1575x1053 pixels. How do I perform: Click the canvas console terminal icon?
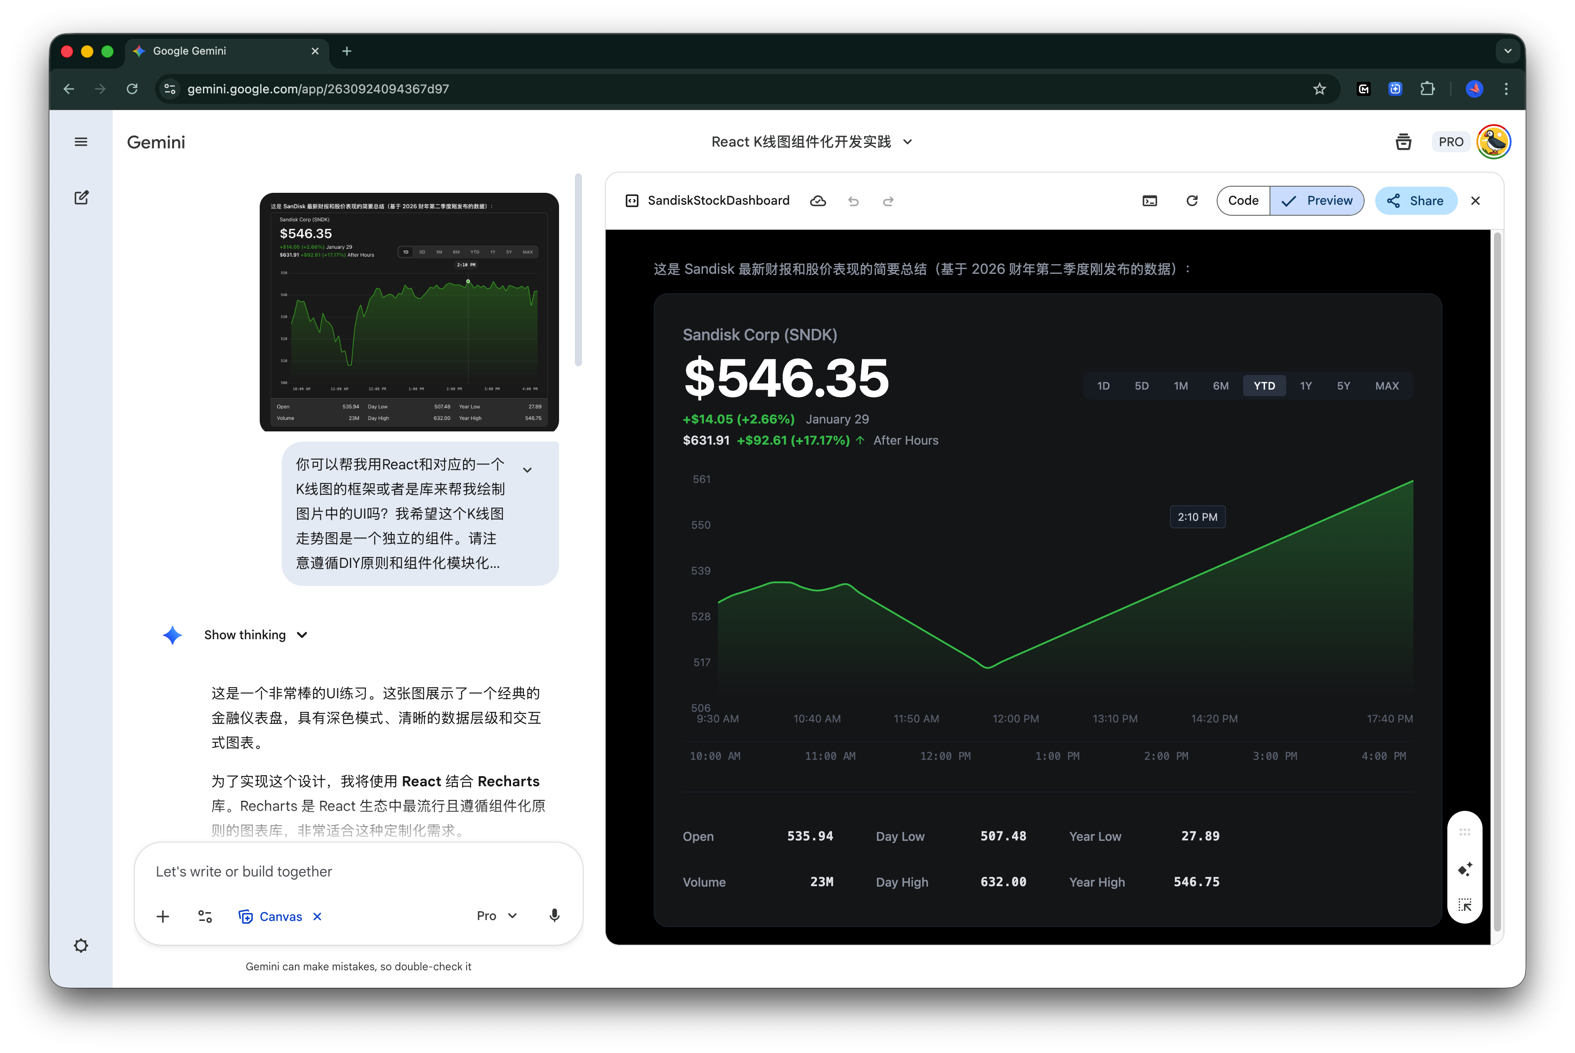coord(1149,201)
